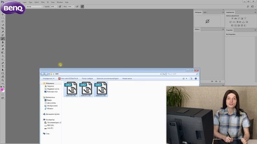The image size is (257, 144).
Task: Expand address bar history dropdown
Action: click(x=161, y=74)
